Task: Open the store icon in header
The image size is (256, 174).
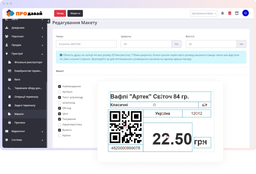Action: pos(237,13)
